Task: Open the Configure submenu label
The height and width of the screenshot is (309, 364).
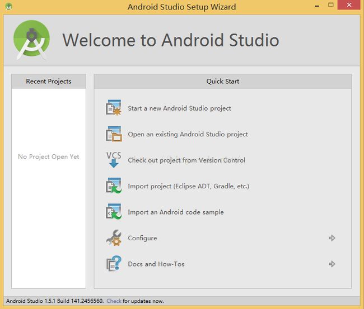Action: [x=142, y=238]
